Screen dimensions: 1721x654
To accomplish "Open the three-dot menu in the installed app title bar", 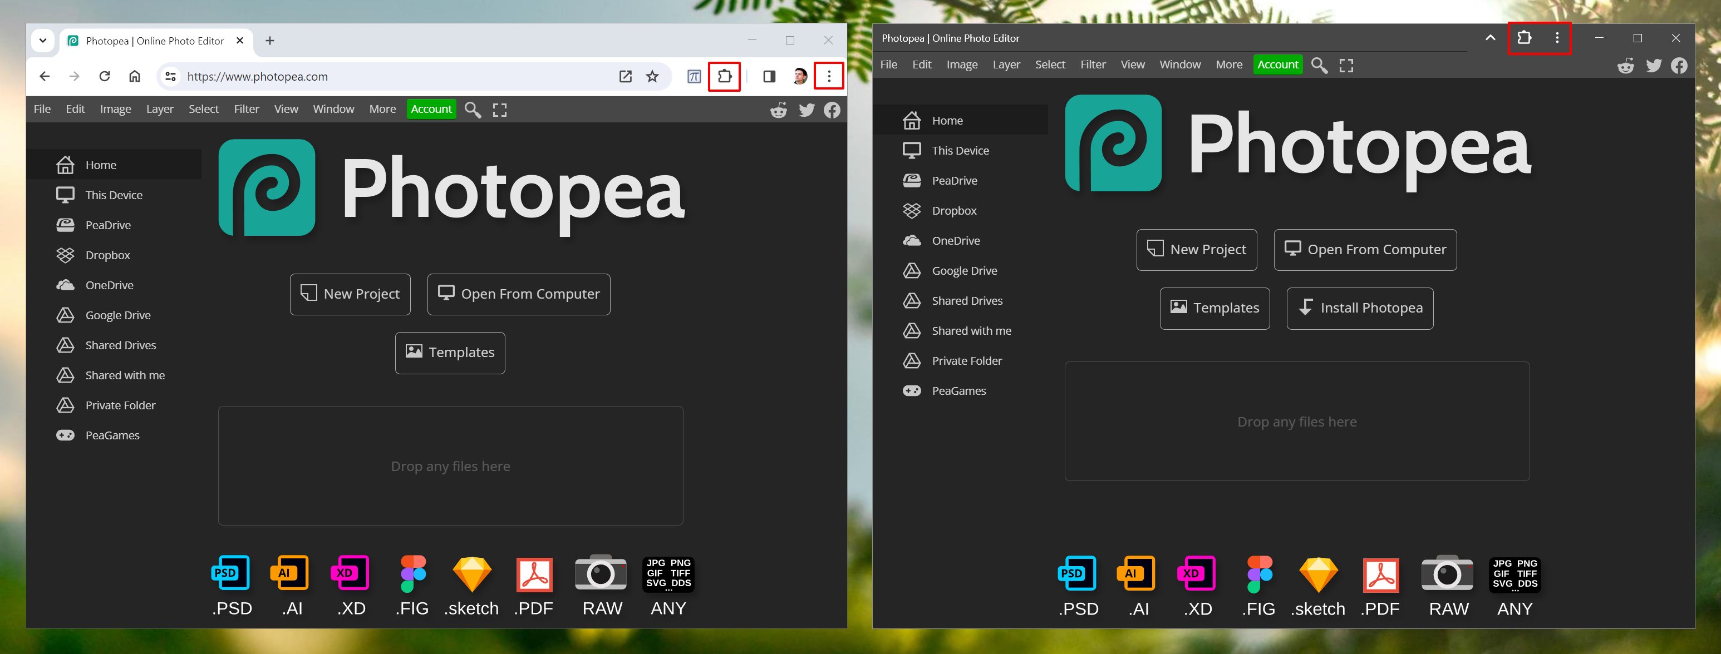I will [1557, 37].
